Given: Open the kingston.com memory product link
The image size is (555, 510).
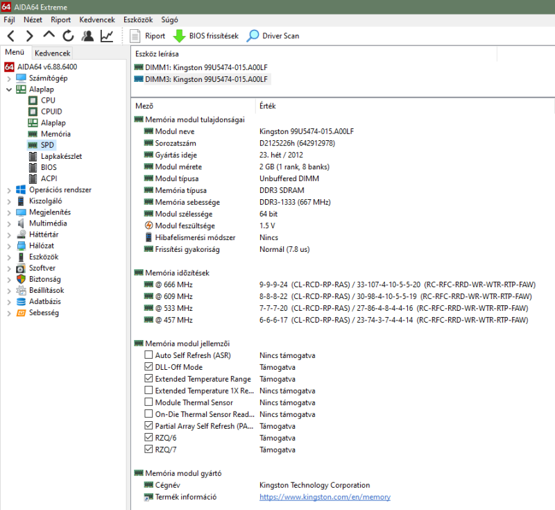Looking at the screenshot, I should [325, 497].
